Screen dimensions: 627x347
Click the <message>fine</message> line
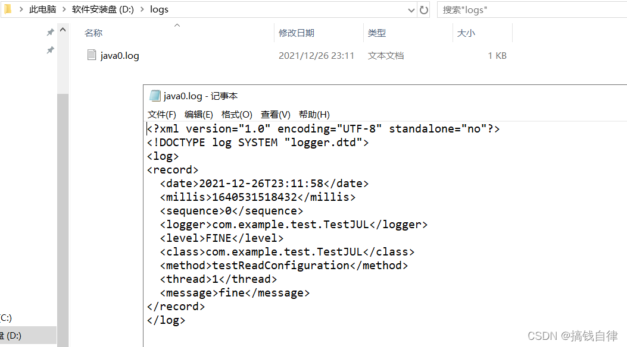[235, 293]
